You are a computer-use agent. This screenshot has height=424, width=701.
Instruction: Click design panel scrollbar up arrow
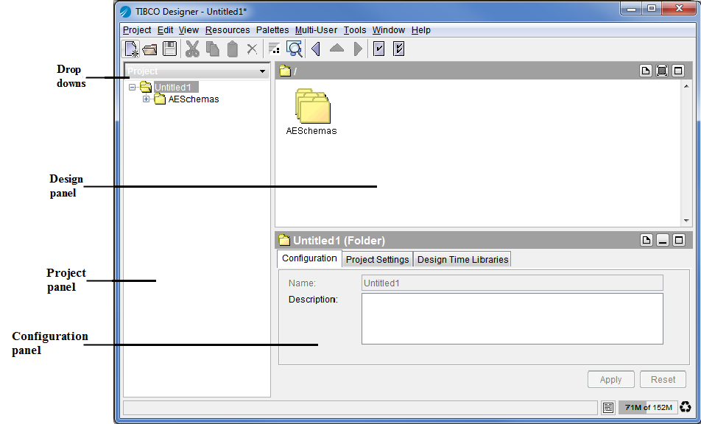click(686, 86)
